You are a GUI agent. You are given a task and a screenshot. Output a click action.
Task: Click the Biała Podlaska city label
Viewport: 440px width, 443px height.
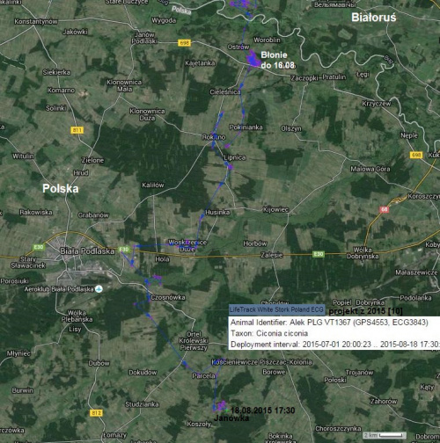(x=87, y=251)
